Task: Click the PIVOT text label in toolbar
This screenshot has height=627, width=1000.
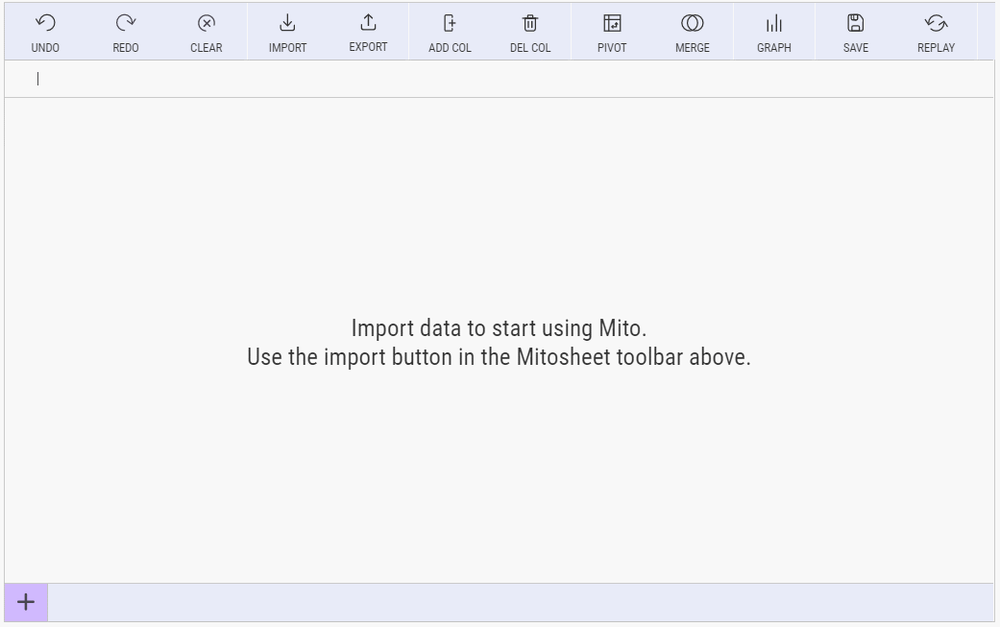Action: (612, 48)
